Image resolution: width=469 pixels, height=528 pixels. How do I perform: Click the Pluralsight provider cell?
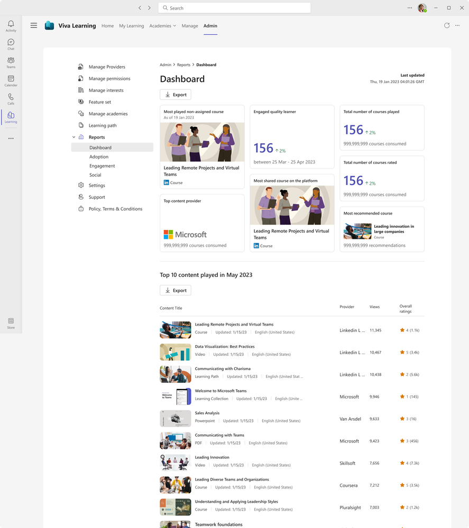pos(350,507)
